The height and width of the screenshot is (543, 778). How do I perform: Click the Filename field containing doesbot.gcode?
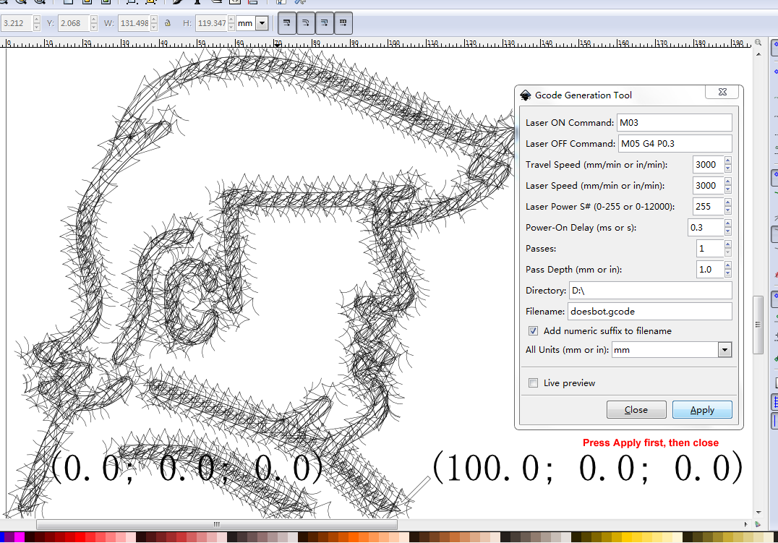click(650, 312)
